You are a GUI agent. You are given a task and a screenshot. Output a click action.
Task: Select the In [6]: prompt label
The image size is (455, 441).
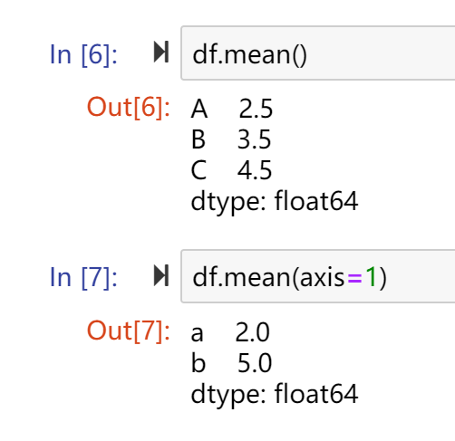[x=83, y=54]
